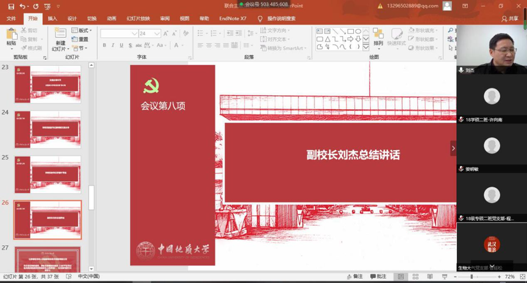Expand the shapes gallery more arrow

point(366,47)
